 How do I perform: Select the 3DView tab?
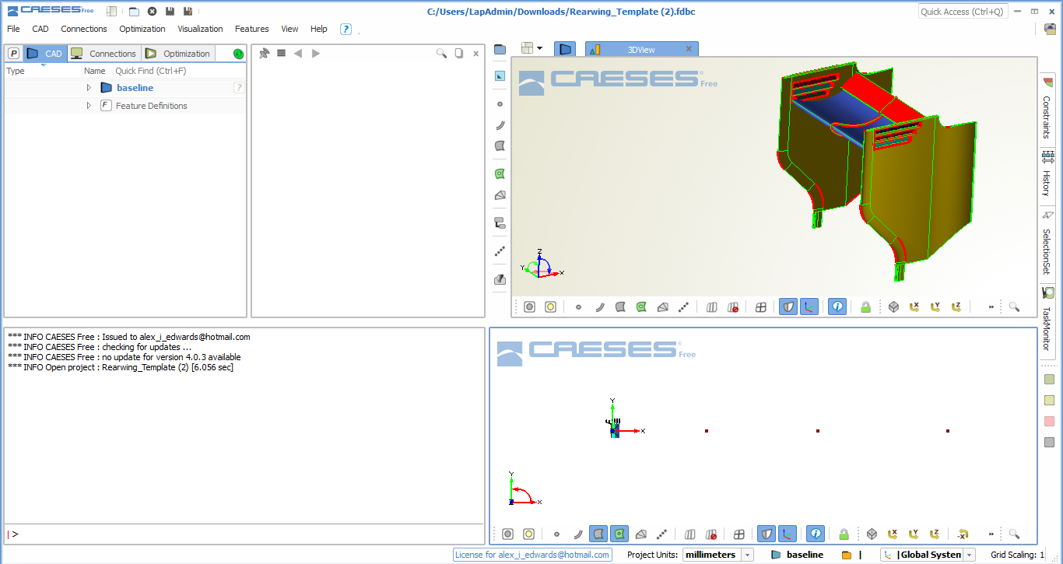click(641, 49)
